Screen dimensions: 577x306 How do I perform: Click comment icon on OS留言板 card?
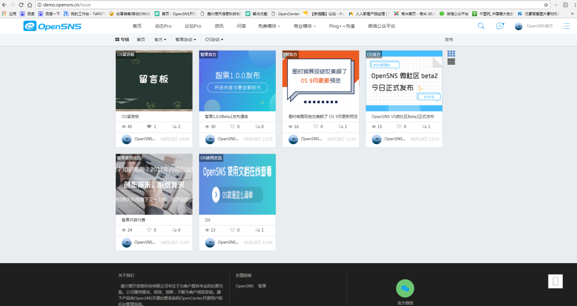pos(174,127)
